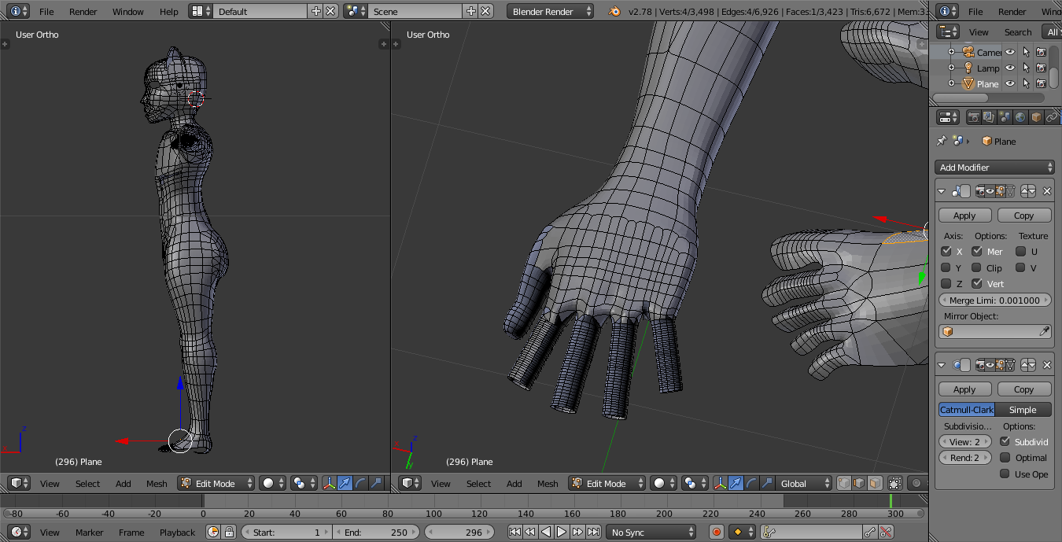Jump to the last frame in timeline
The image size is (1062, 542).
click(x=594, y=533)
